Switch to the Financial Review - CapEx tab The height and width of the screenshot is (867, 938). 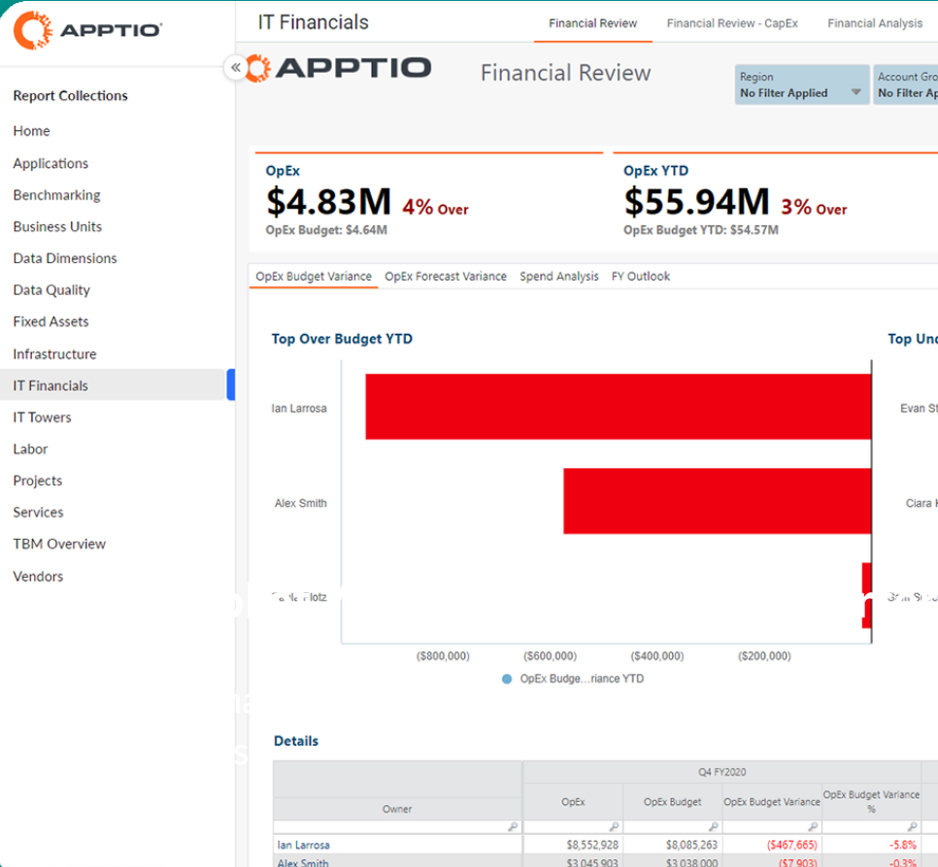click(732, 23)
